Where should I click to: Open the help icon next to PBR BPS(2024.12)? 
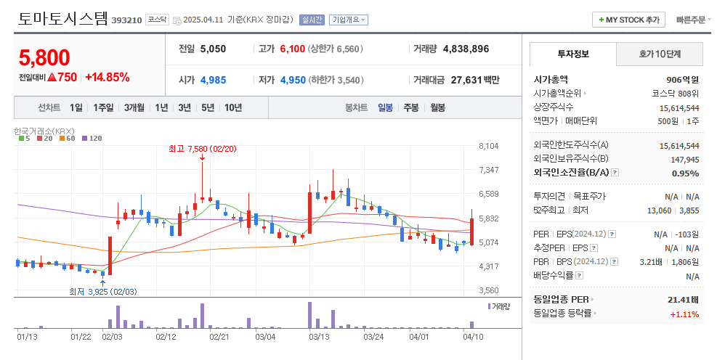[x=614, y=262]
